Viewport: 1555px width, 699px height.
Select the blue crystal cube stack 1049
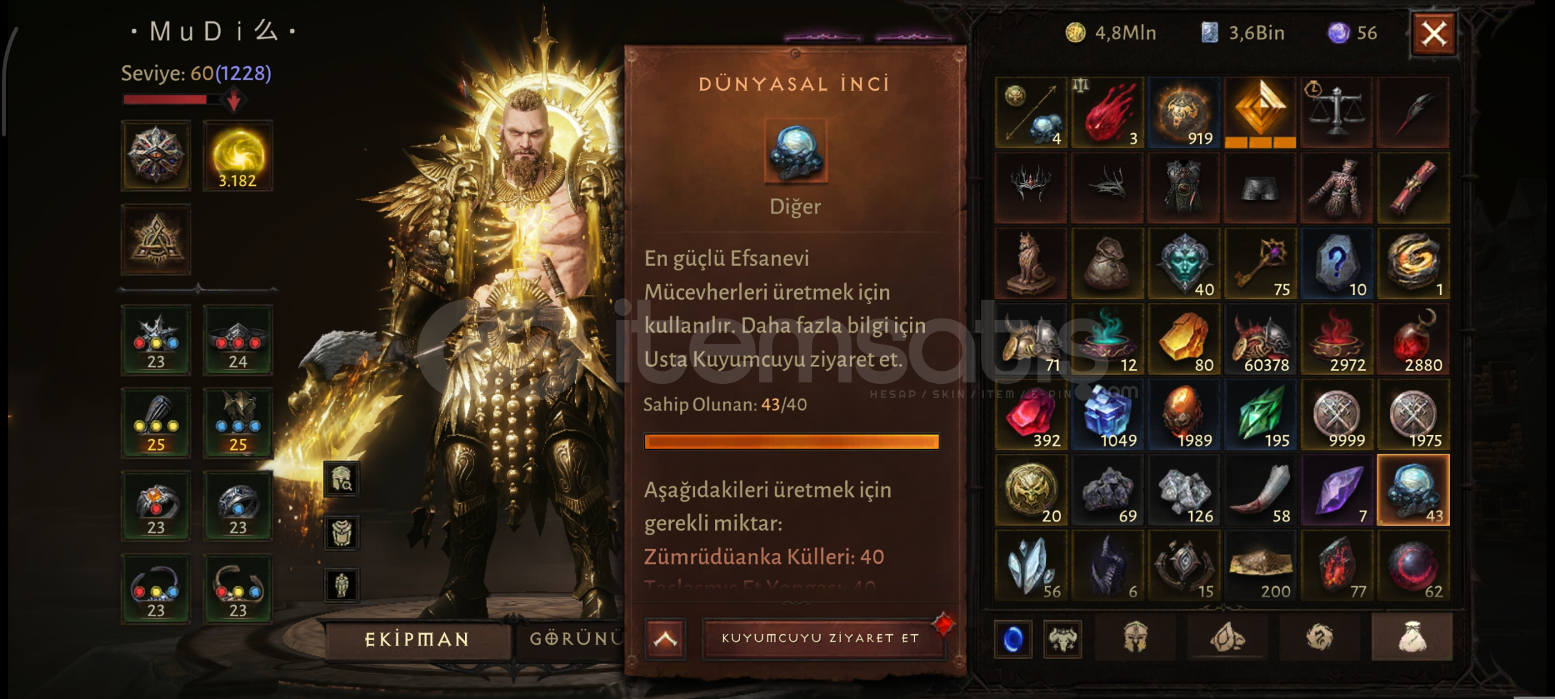(x=1107, y=414)
